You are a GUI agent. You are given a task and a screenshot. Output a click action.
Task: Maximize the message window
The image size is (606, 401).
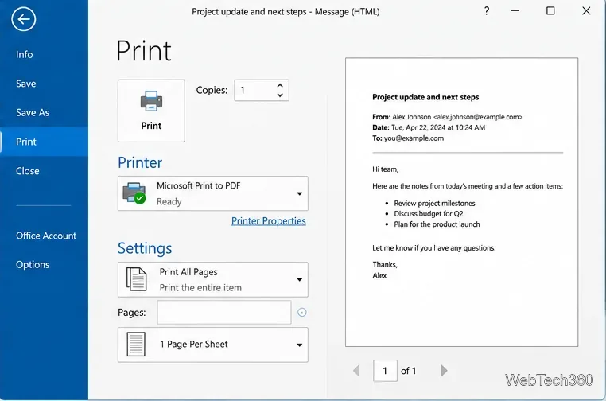(x=550, y=11)
